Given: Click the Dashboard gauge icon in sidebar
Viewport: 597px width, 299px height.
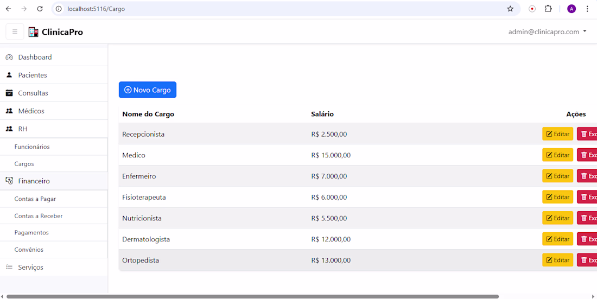Looking at the screenshot, I should (x=10, y=57).
